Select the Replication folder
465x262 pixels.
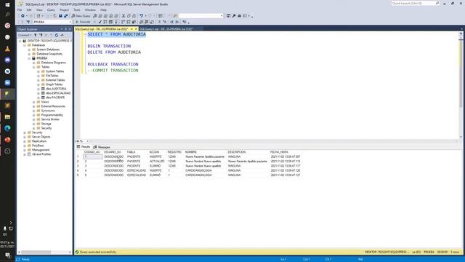pos(39,141)
